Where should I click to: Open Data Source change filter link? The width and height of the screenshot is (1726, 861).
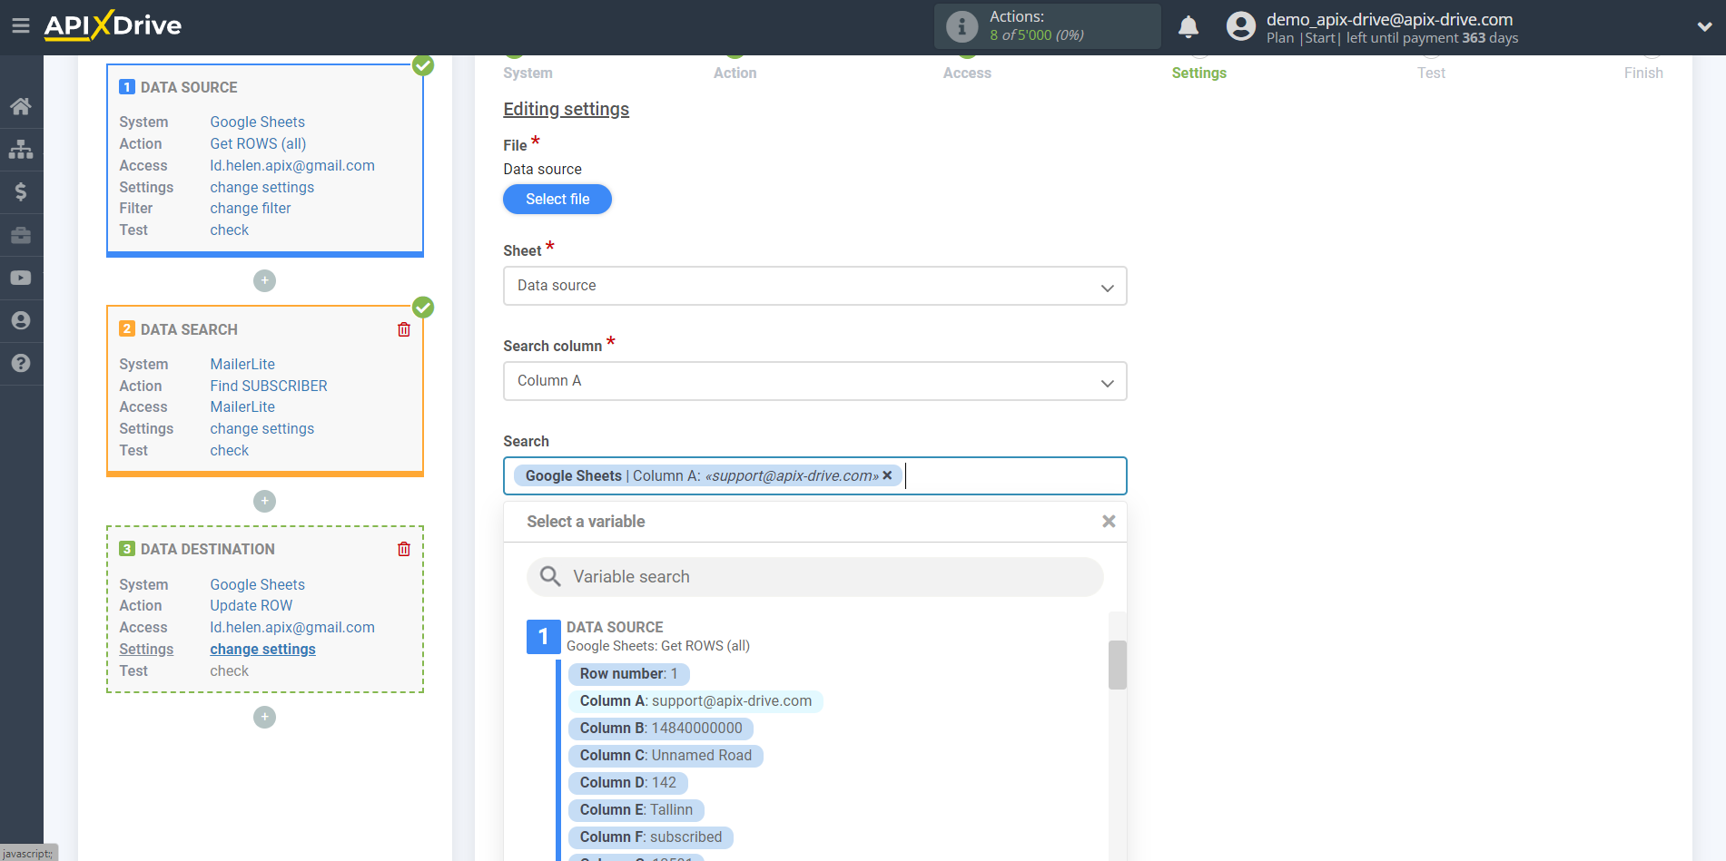tap(251, 208)
